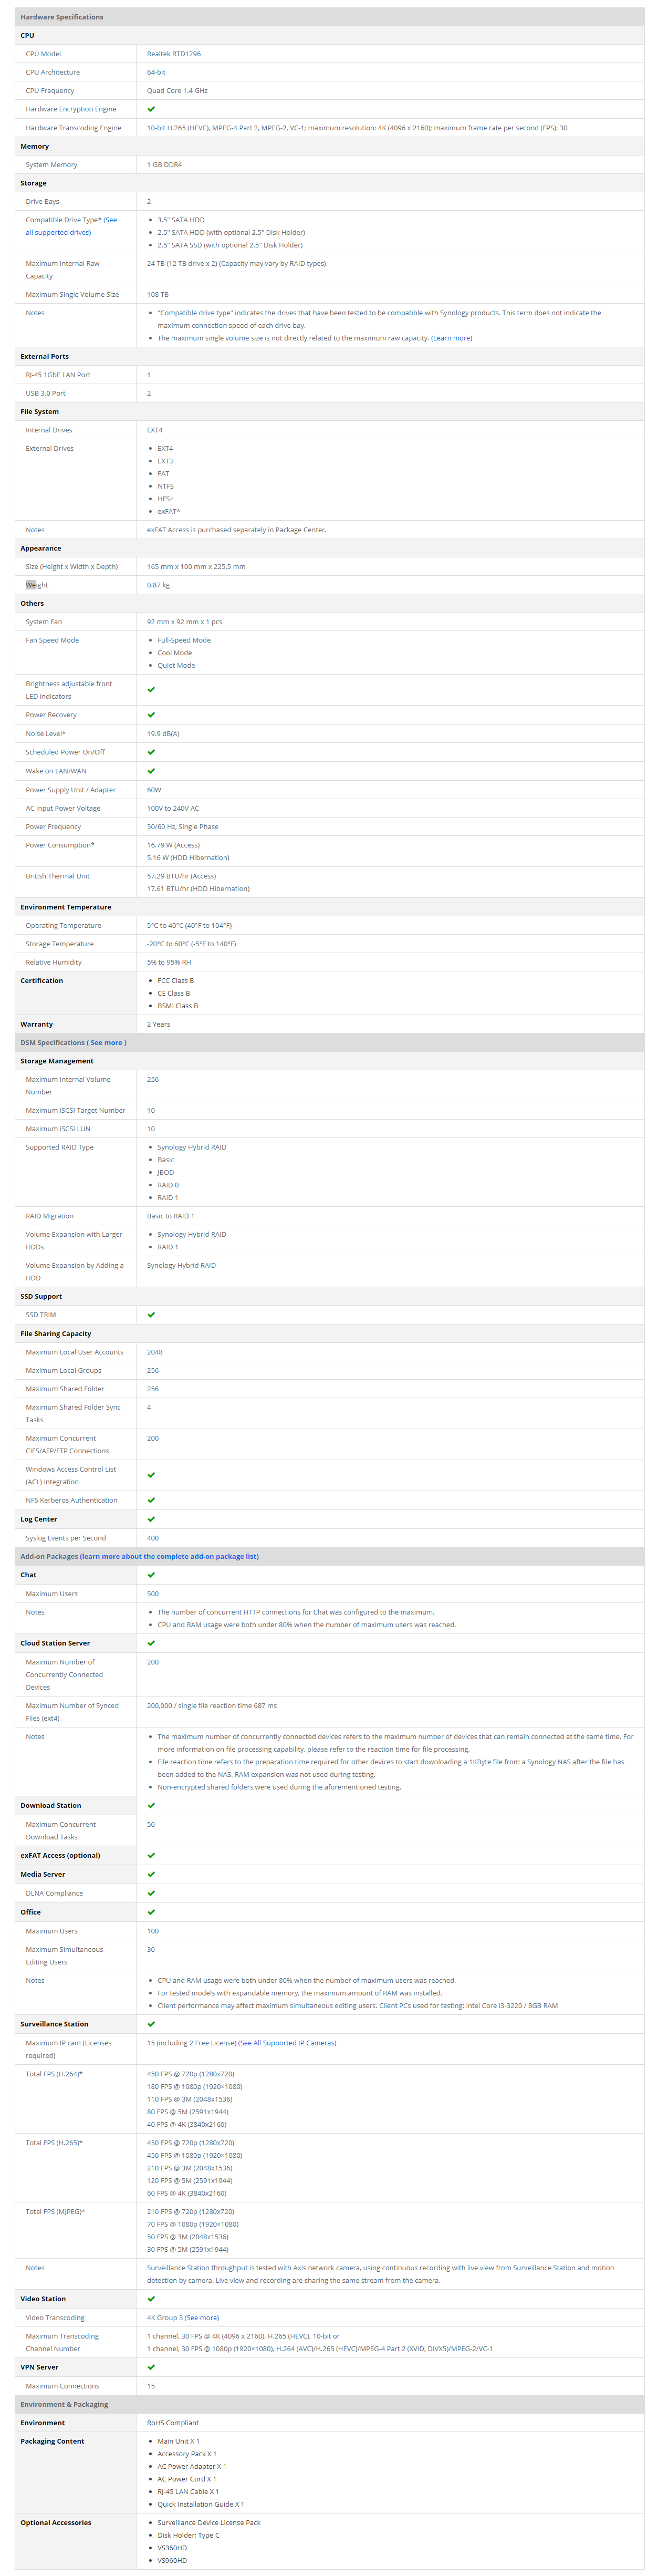Click the '5% to 95% RH' humidity value
Screen dimensions: 658x2576
169,962
